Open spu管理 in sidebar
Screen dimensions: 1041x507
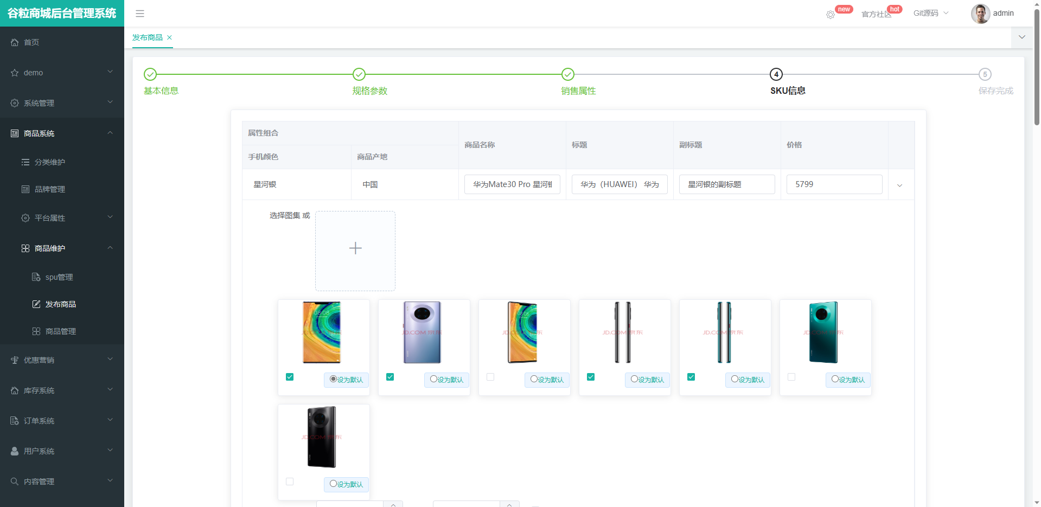point(59,277)
